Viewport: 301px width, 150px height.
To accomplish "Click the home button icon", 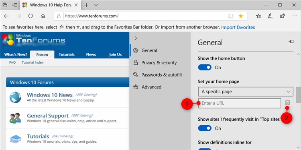I will pos(43,16).
